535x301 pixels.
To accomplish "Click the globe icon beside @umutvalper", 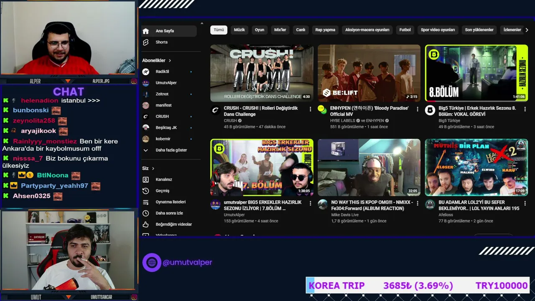I will click(152, 263).
